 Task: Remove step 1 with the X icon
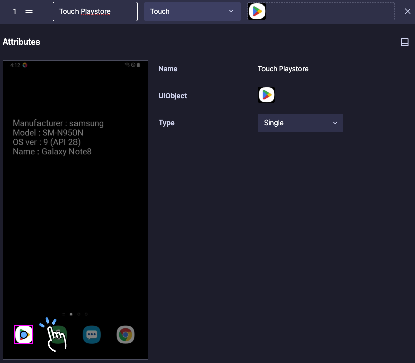407,11
